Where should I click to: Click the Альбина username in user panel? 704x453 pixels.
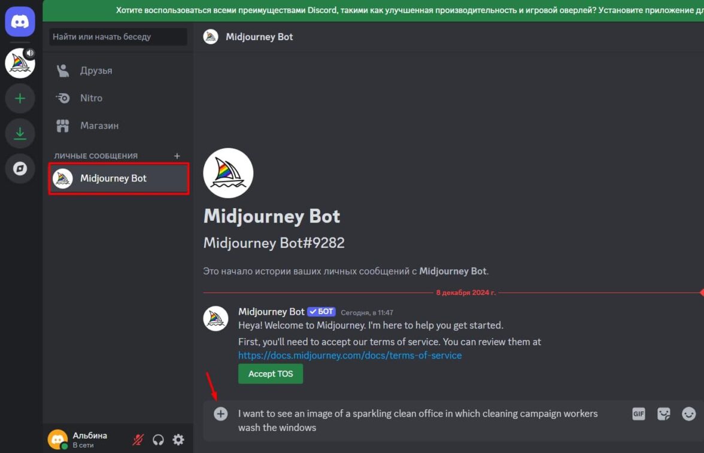90,436
